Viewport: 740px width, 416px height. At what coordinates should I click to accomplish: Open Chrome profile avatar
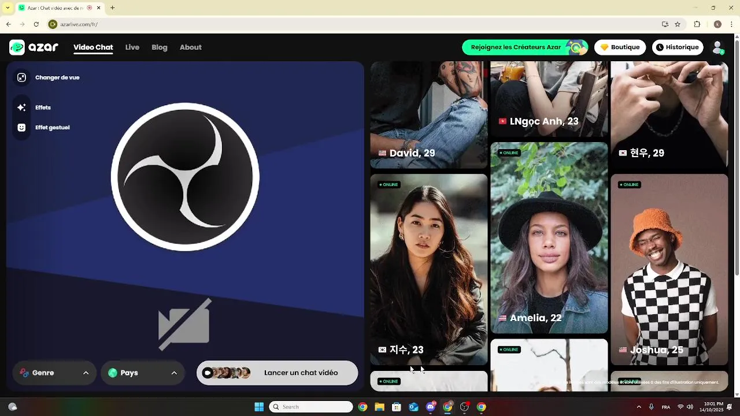click(x=717, y=24)
